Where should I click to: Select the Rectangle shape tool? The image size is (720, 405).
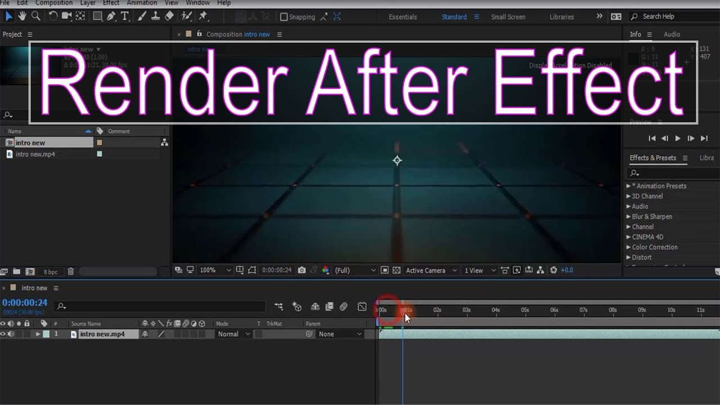coord(98,16)
